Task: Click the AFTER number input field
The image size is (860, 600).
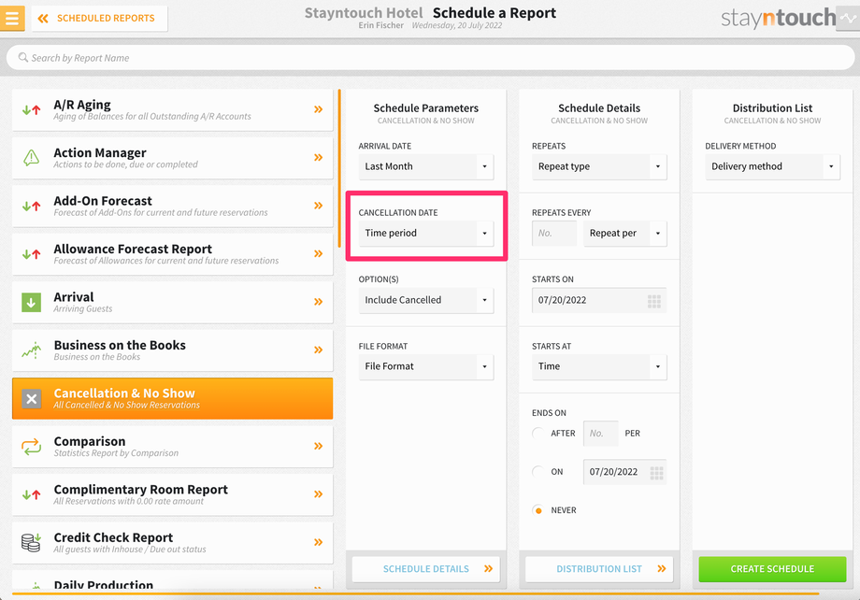Action: [600, 434]
